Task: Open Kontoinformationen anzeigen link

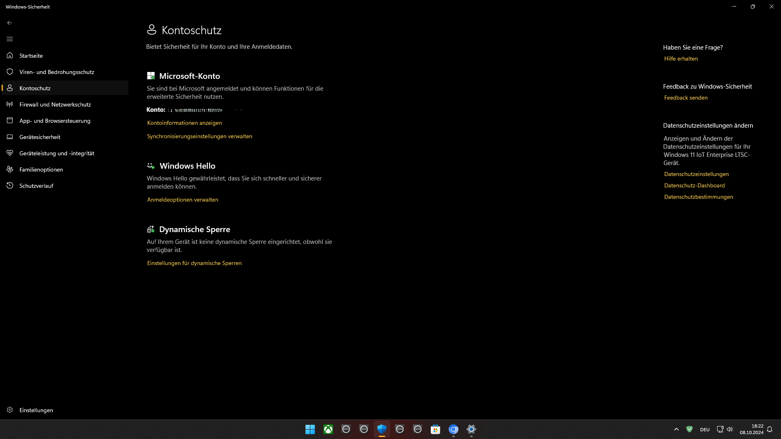Action: click(184, 123)
